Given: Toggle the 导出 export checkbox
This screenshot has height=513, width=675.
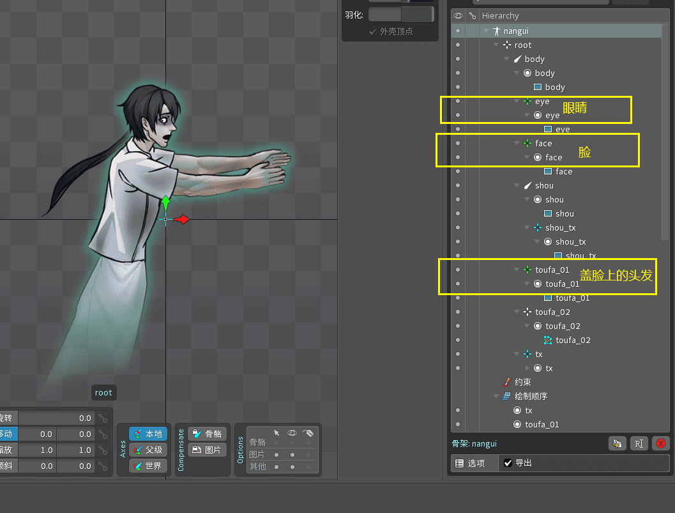Looking at the screenshot, I should (x=508, y=463).
